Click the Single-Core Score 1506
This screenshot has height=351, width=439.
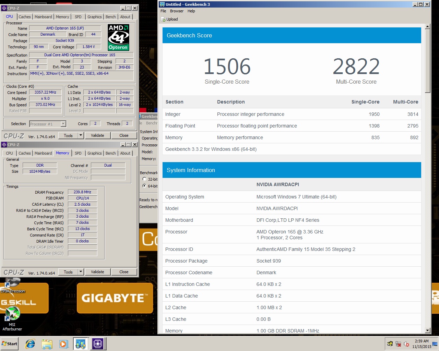click(227, 66)
